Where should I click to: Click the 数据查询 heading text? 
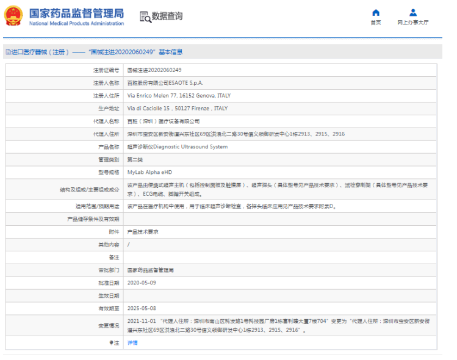tap(167, 16)
